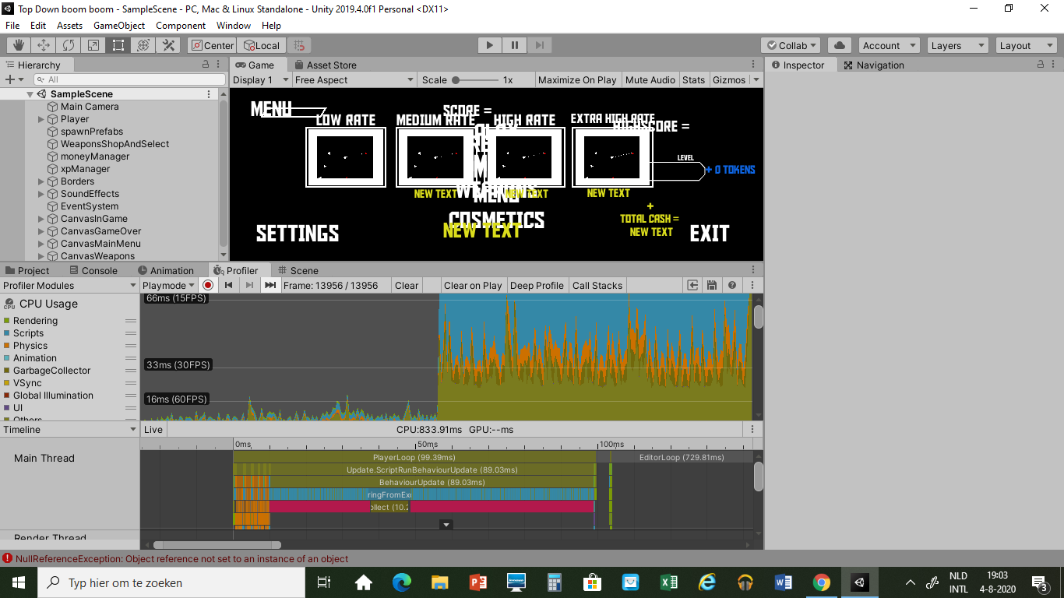Switch to the Scene tab

(298, 270)
